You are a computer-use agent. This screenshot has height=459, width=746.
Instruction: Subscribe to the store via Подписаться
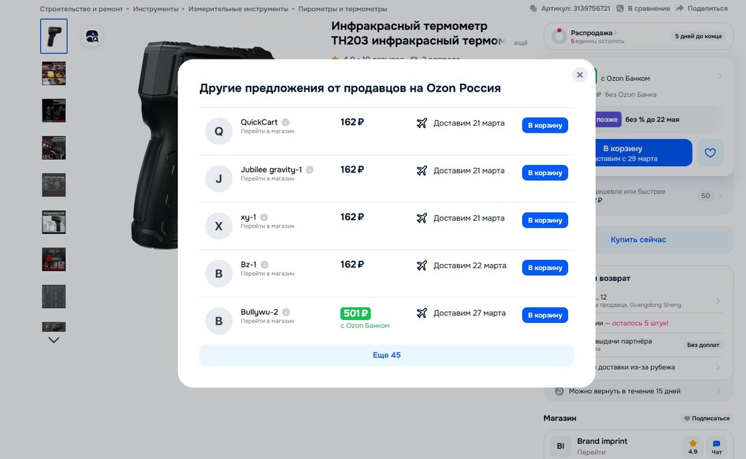706,418
